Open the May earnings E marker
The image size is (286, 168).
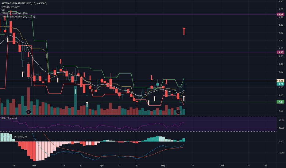point(178,112)
